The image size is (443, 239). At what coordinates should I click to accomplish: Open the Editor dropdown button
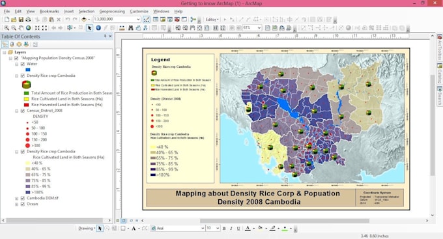point(212,20)
